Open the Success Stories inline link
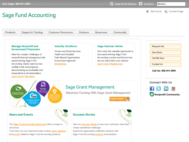 89,124
